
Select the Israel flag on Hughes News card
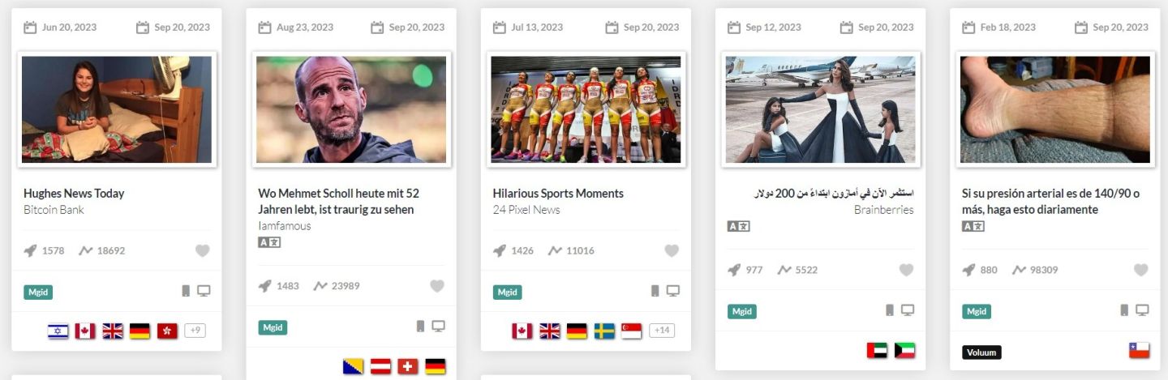point(58,331)
